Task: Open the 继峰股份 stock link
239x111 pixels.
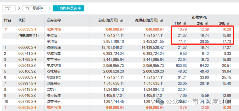Action: coord(54,83)
